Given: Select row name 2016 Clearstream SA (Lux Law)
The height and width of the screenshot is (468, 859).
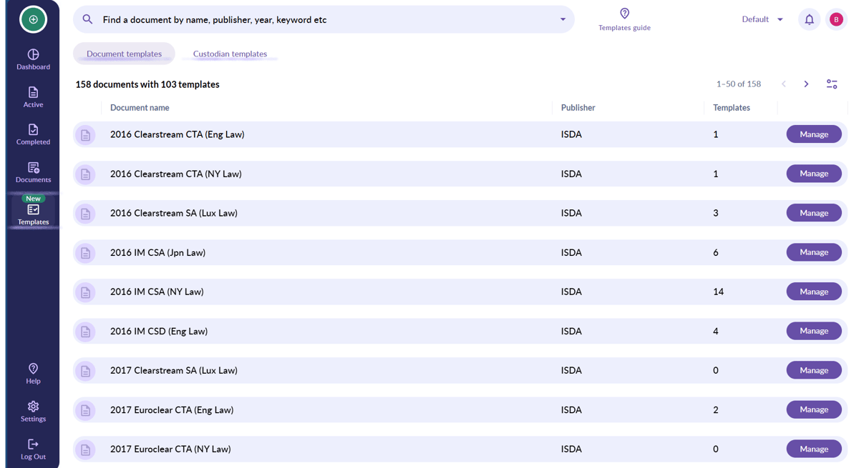Looking at the screenshot, I should pyautogui.click(x=173, y=213).
